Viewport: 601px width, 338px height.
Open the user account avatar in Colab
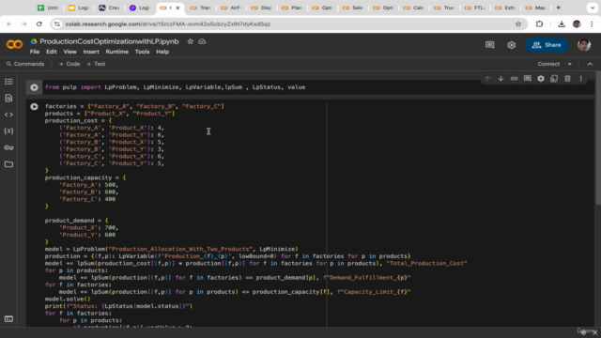click(584, 45)
